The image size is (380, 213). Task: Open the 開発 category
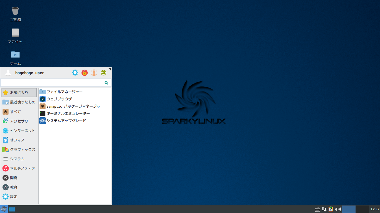(19, 178)
